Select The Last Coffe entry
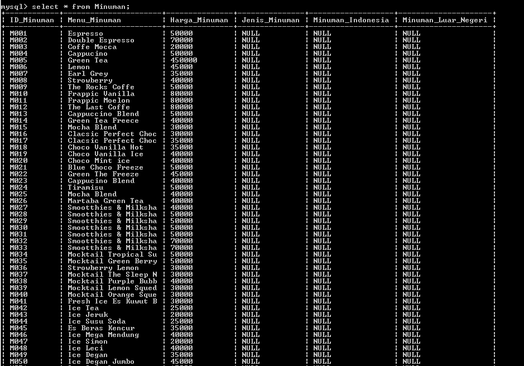This screenshot has width=524, height=366. coord(99,107)
